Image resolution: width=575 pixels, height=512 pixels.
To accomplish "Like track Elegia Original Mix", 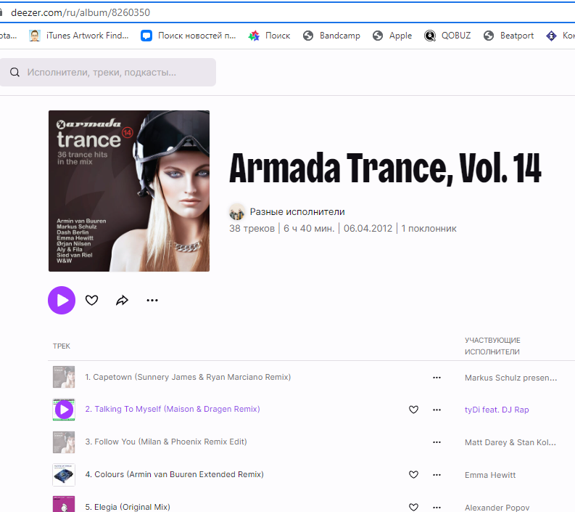I will pyautogui.click(x=413, y=507).
